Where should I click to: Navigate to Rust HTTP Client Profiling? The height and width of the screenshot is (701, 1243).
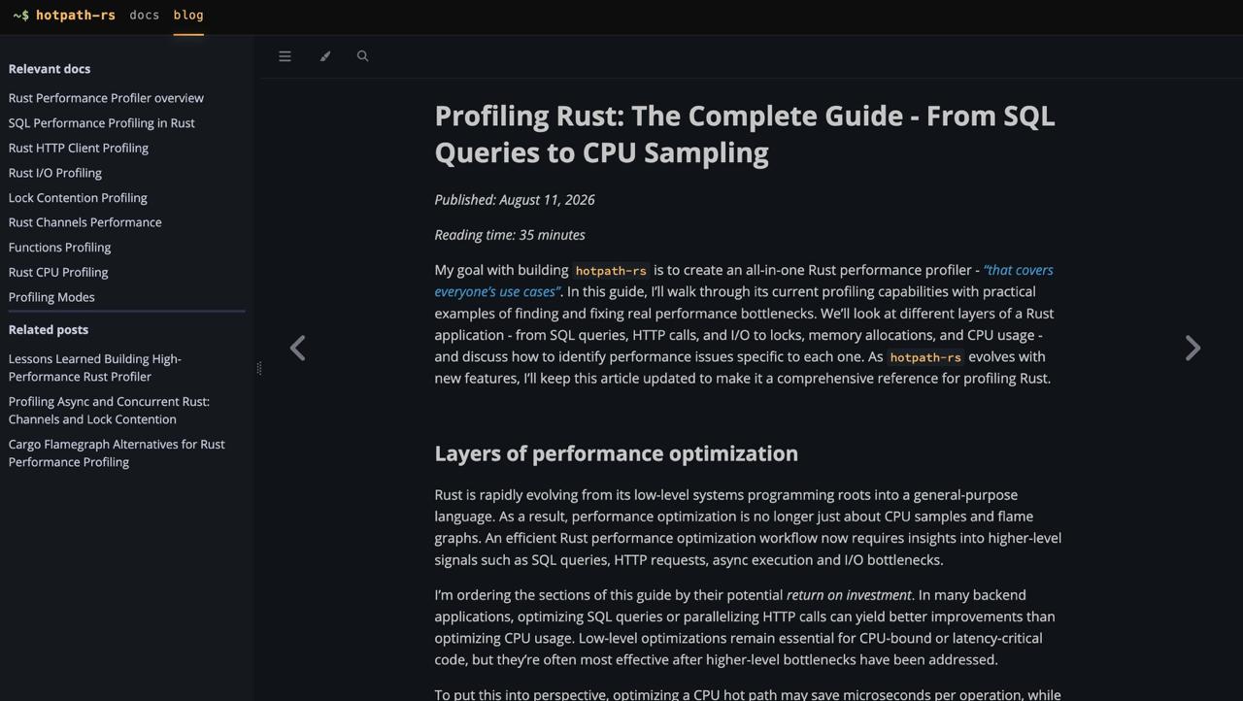click(78, 148)
